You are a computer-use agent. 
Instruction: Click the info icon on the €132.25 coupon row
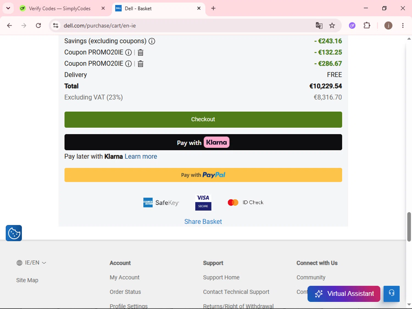(x=129, y=52)
